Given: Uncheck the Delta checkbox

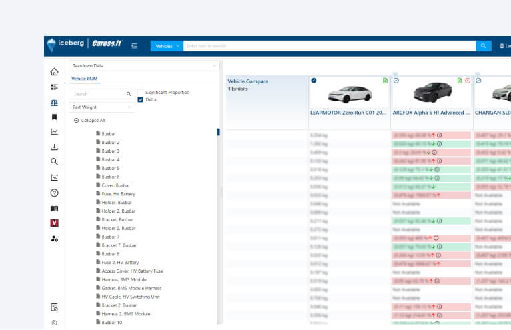Looking at the screenshot, I should point(141,100).
